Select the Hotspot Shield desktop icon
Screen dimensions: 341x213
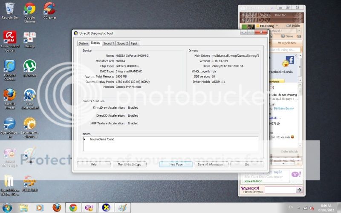(10, 70)
